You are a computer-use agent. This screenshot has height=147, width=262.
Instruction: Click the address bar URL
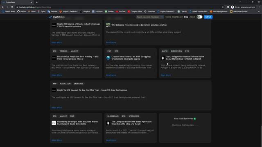click(35, 7)
